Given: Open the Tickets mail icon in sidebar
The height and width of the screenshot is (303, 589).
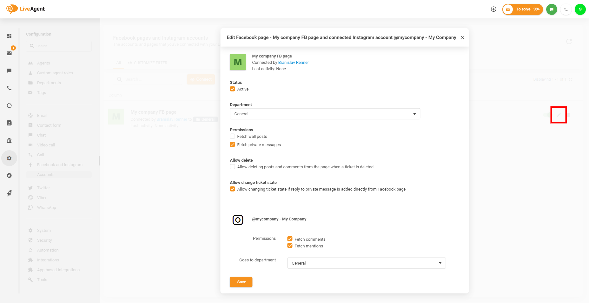Looking at the screenshot, I should (9, 53).
